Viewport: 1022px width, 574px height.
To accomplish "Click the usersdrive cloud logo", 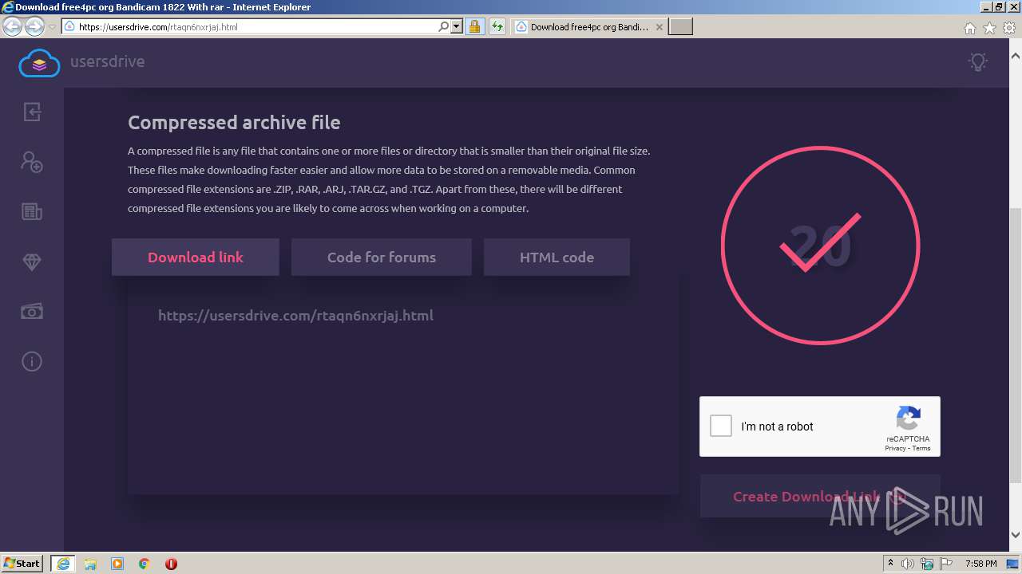I will 39,62.
